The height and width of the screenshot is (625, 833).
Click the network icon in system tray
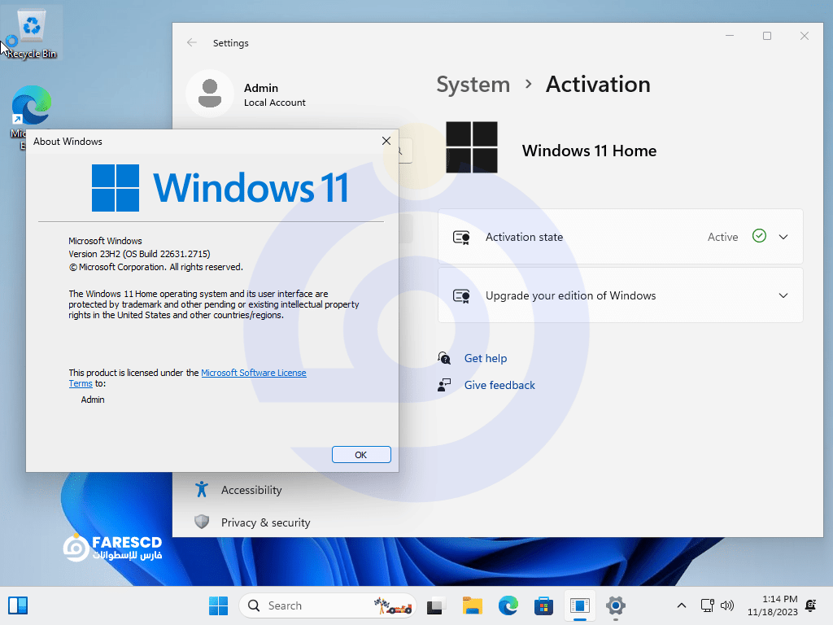[x=707, y=605]
